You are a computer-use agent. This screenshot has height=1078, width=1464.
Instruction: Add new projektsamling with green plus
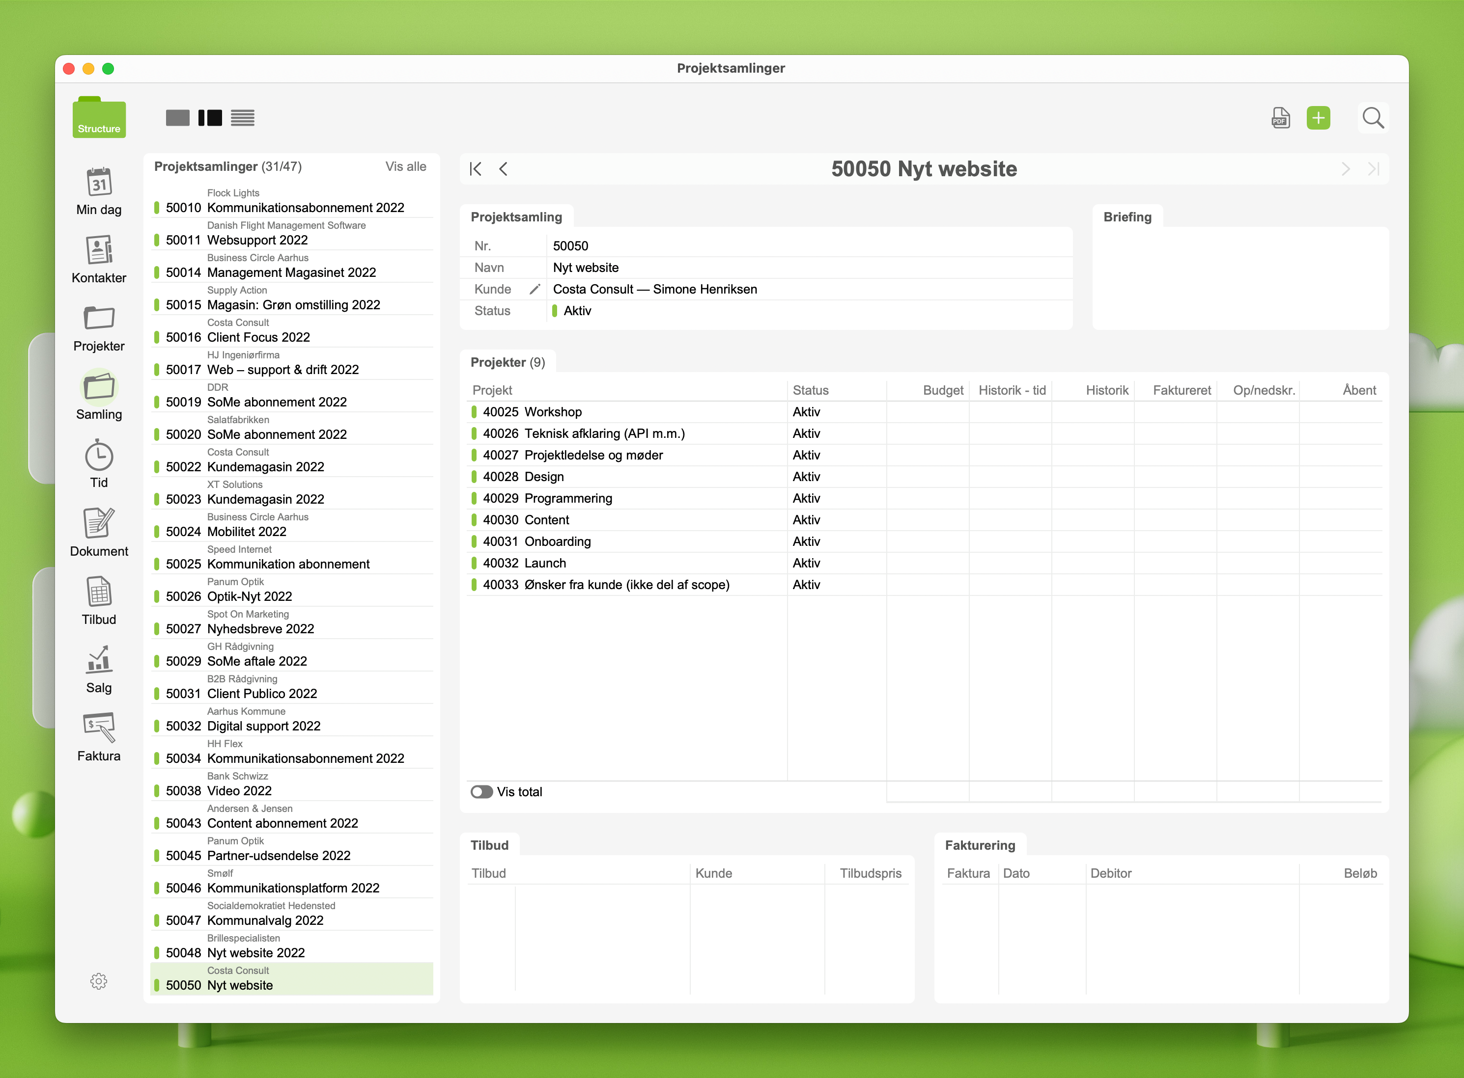(1318, 118)
